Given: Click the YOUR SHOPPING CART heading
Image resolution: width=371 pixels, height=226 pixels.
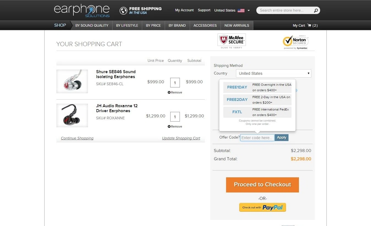Looking at the screenshot, I should (89, 44).
